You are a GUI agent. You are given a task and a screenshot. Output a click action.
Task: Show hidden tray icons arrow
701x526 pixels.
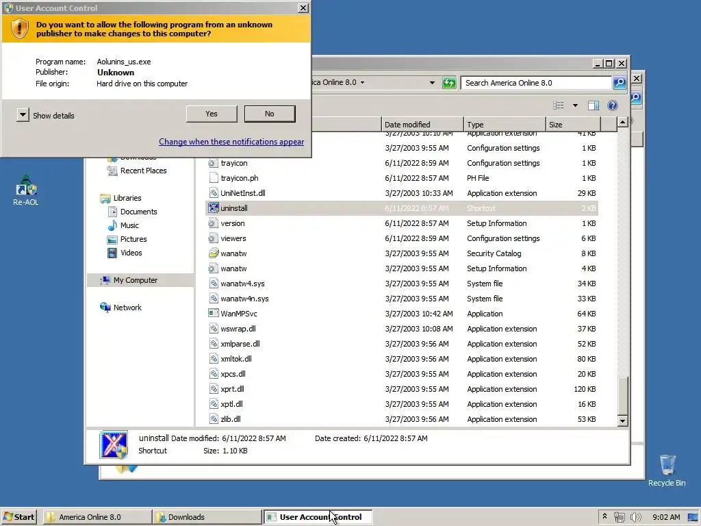click(x=604, y=516)
